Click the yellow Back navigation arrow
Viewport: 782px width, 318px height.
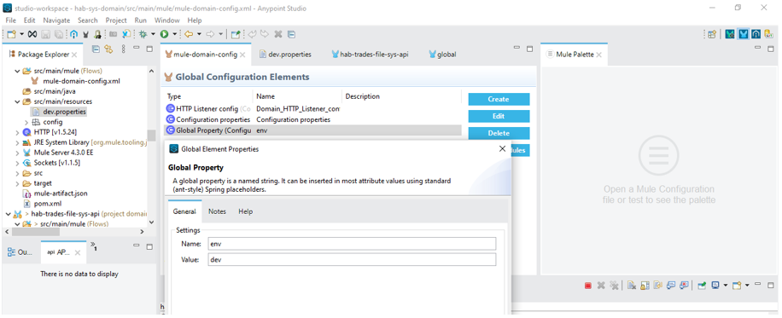tap(189, 34)
